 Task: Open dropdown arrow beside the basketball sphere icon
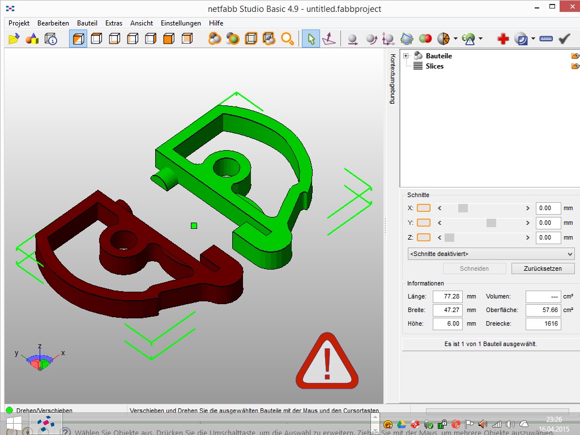(455, 39)
